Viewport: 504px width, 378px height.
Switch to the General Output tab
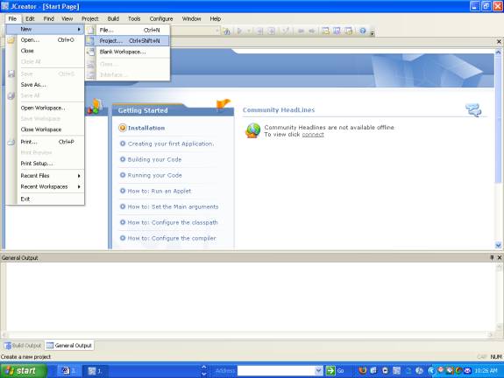pyautogui.click(x=69, y=346)
